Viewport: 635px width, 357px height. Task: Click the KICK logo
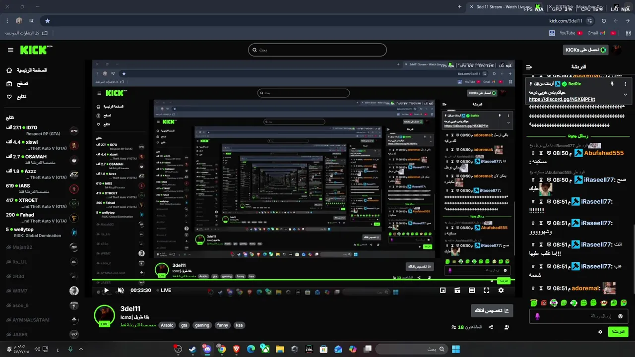pos(36,50)
